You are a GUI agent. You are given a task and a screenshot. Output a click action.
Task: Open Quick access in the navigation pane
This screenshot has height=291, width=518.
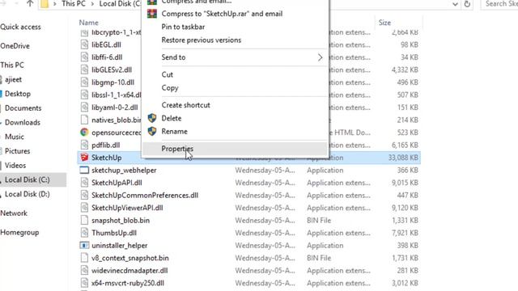tap(20, 27)
